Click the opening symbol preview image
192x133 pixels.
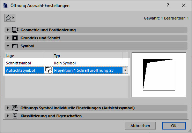pos(159,75)
